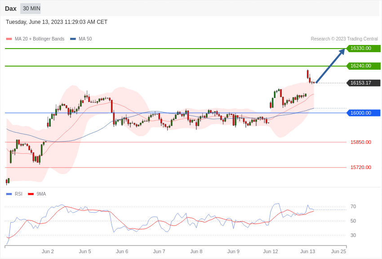Toggle the RSI legend entry
This screenshot has width=382, height=259.
18,194
